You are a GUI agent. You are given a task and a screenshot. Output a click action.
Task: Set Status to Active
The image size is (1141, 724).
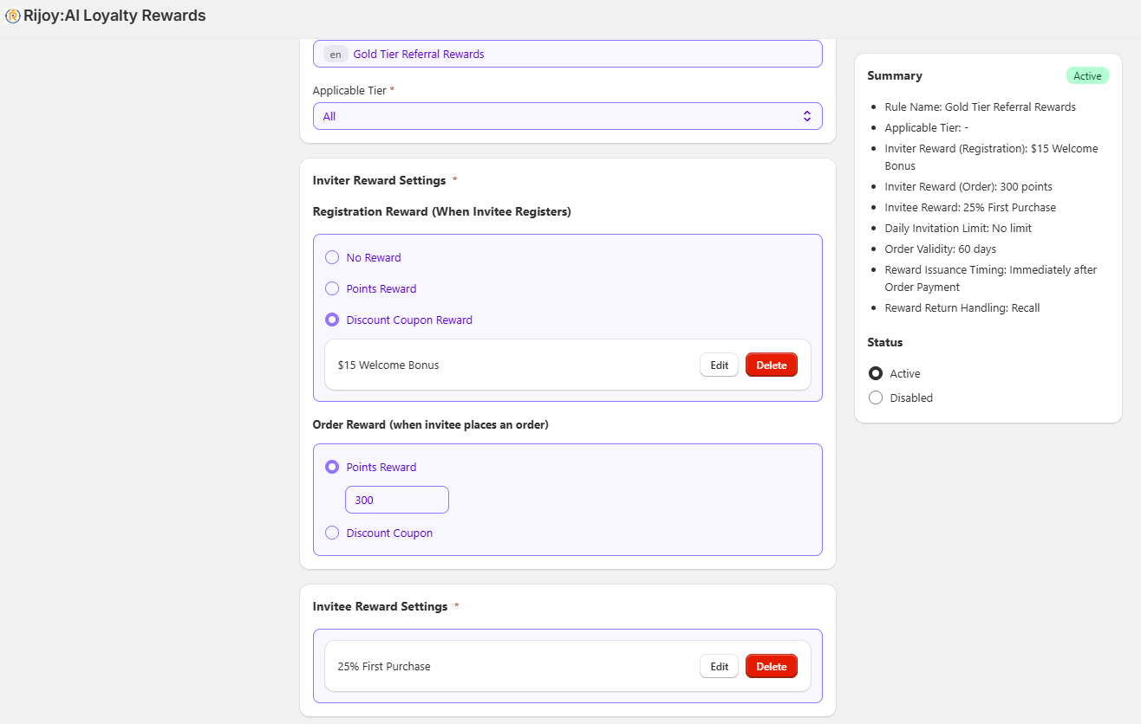point(876,373)
